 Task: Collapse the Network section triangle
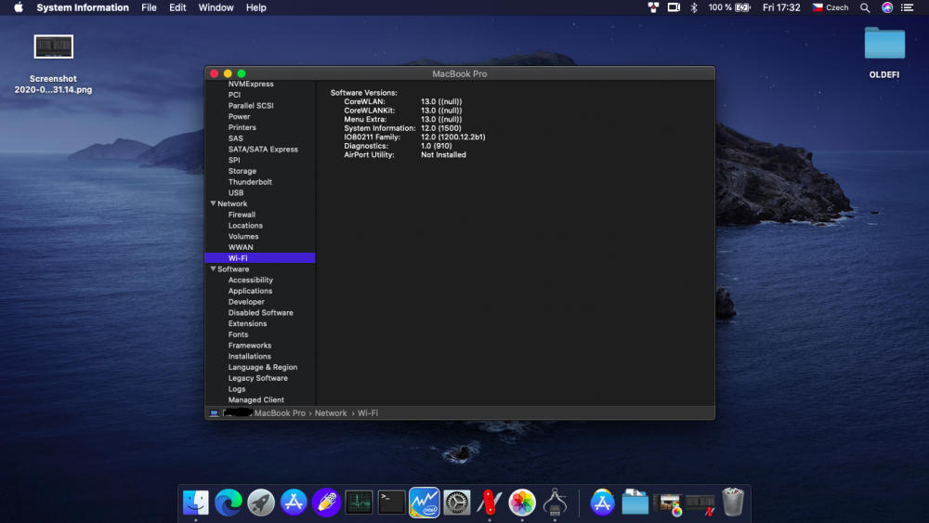[x=213, y=203]
